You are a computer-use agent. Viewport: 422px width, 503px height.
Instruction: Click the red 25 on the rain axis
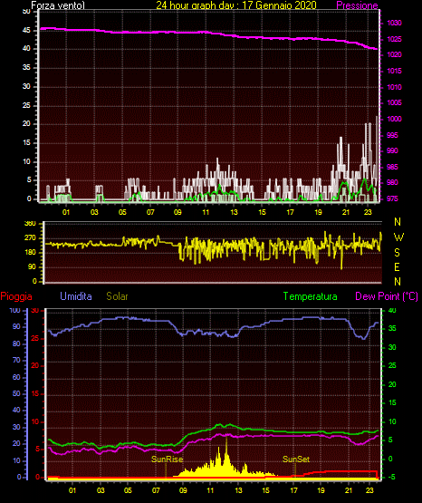pyautogui.click(x=35, y=338)
